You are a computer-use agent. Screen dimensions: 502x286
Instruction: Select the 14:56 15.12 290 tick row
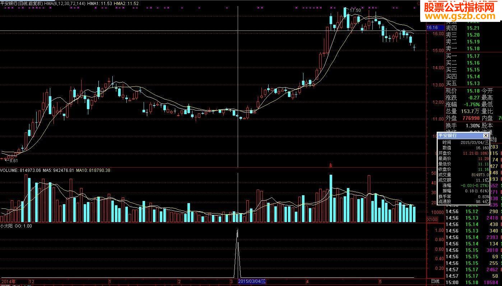point(474,211)
